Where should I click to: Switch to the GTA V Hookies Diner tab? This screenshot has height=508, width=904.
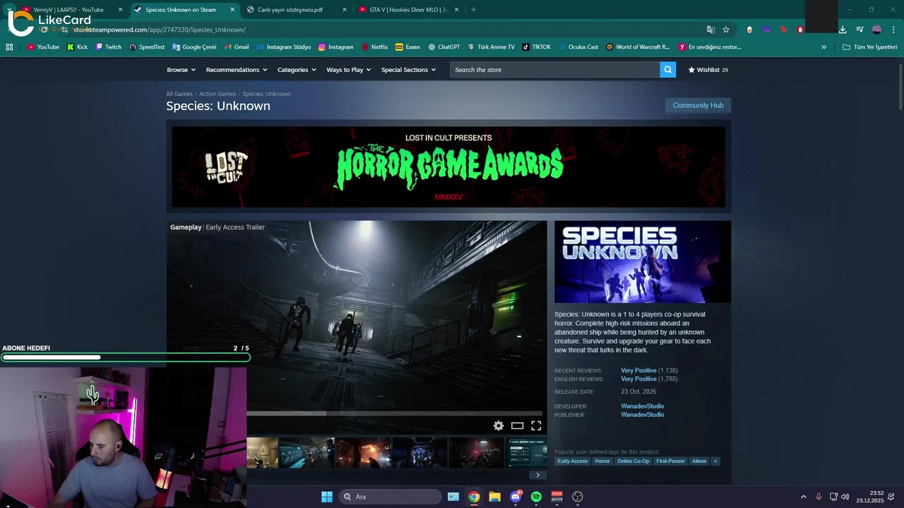click(x=408, y=10)
